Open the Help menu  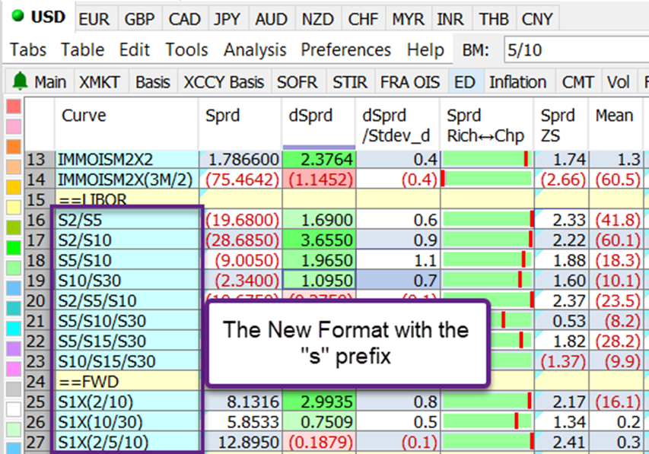[x=425, y=49]
